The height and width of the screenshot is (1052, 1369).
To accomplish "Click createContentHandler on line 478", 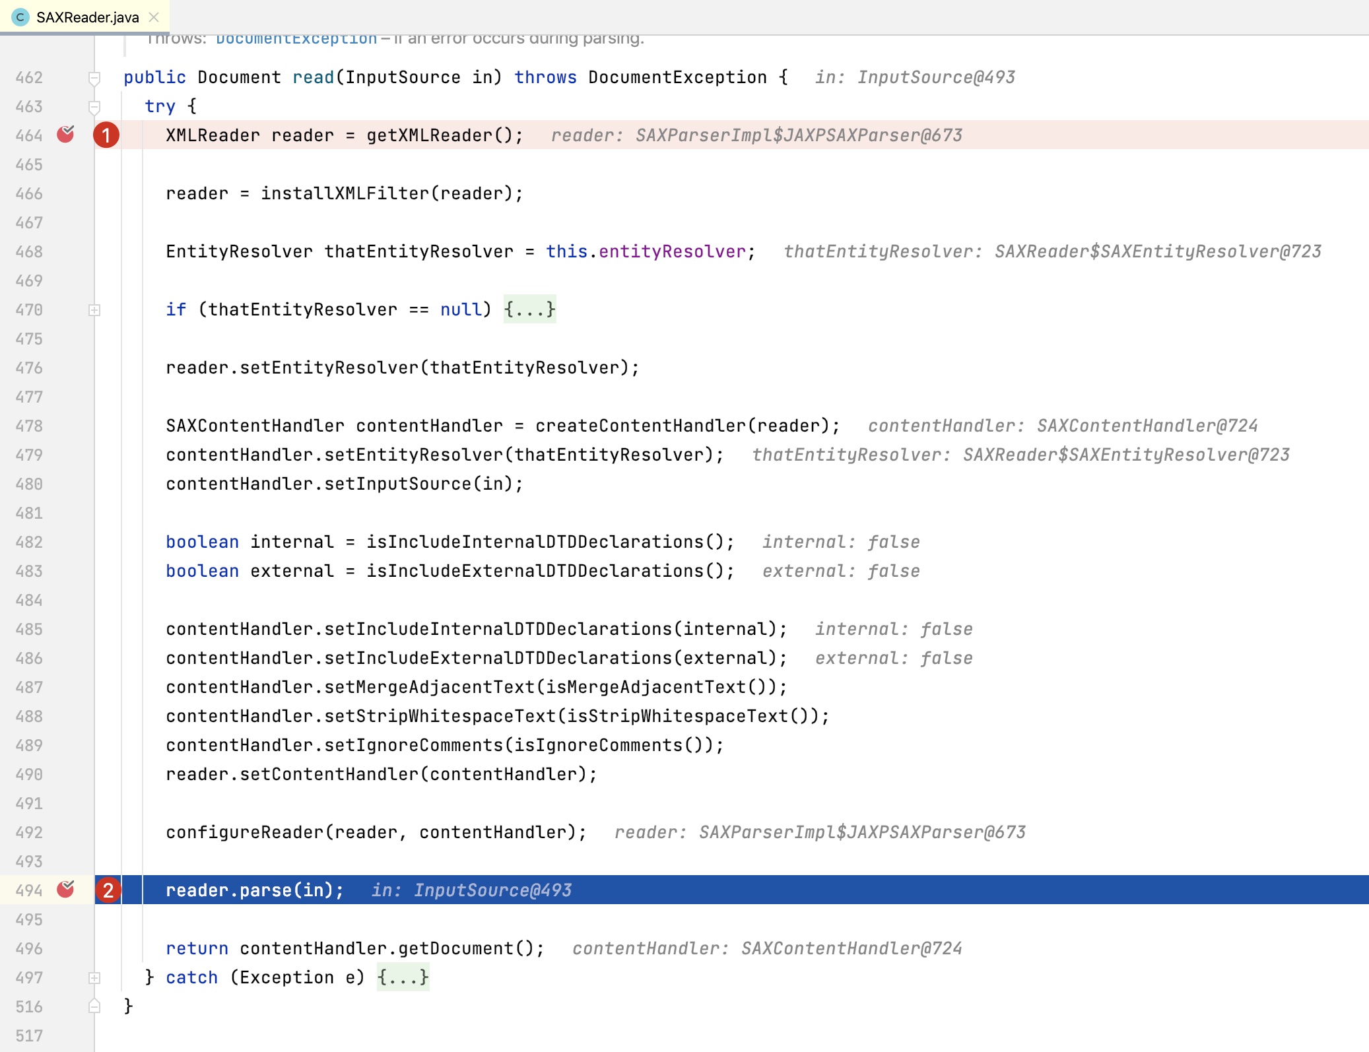I will click(x=640, y=426).
